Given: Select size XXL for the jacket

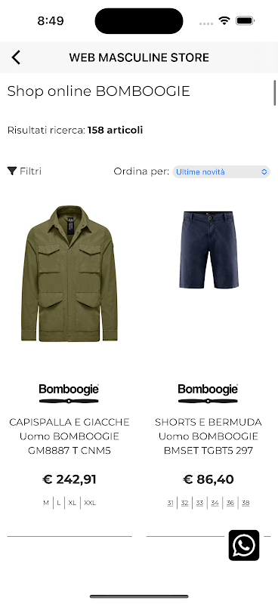Looking at the screenshot, I should click(x=90, y=503).
